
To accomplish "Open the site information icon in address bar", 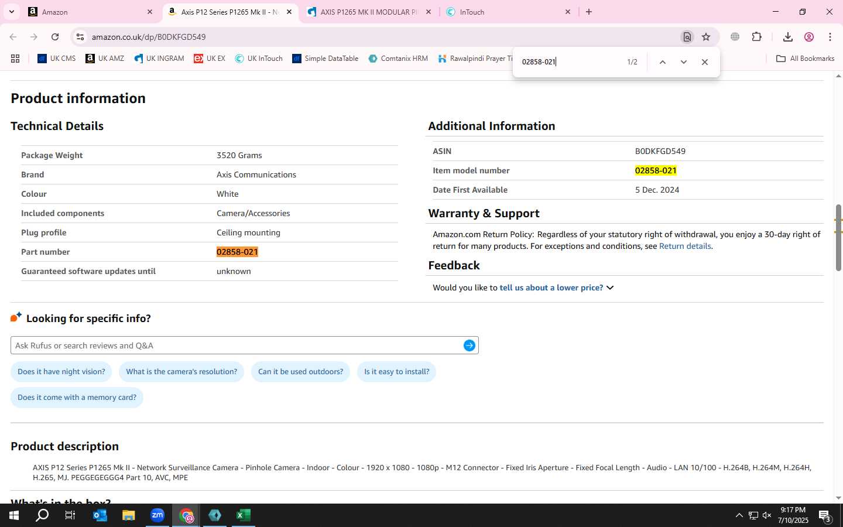I will coord(80,37).
